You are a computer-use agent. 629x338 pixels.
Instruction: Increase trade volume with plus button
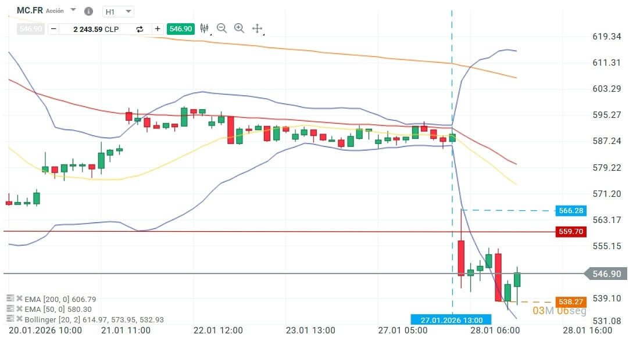pos(158,28)
